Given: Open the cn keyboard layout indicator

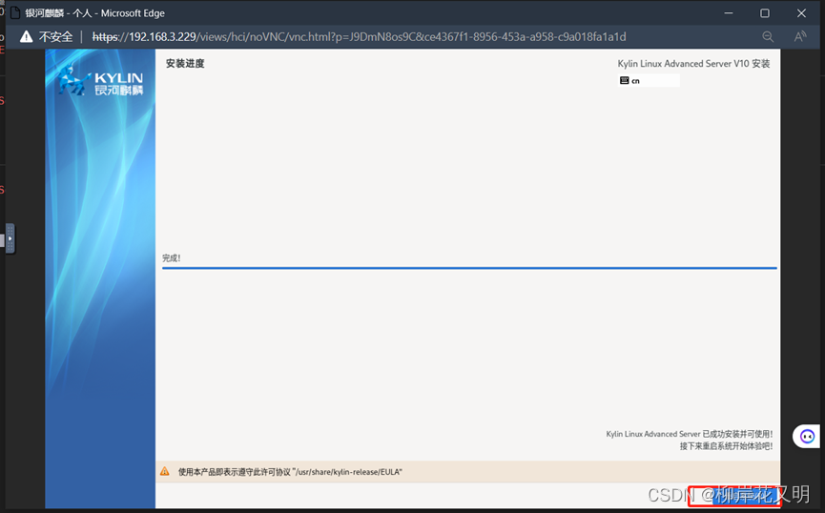Looking at the screenshot, I should tap(649, 80).
